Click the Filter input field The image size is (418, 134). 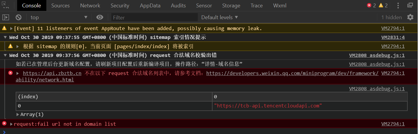[x=155, y=17]
